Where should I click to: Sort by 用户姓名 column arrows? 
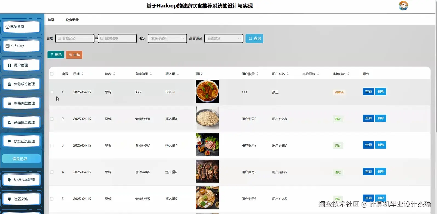(288, 74)
